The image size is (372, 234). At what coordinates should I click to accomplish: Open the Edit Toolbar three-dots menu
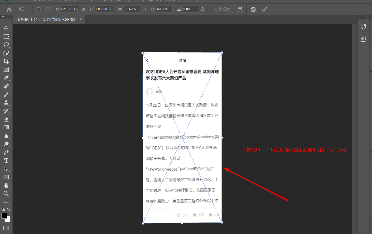point(6,202)
